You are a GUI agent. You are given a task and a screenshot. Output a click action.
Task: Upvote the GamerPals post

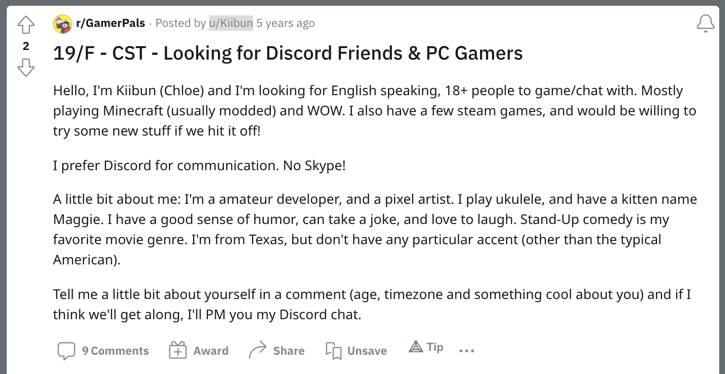pos(26,25)
